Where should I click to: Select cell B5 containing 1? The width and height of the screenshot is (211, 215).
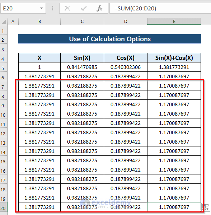pyautogui.click(x=39, y=67)
